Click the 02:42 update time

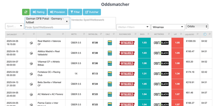204,72
